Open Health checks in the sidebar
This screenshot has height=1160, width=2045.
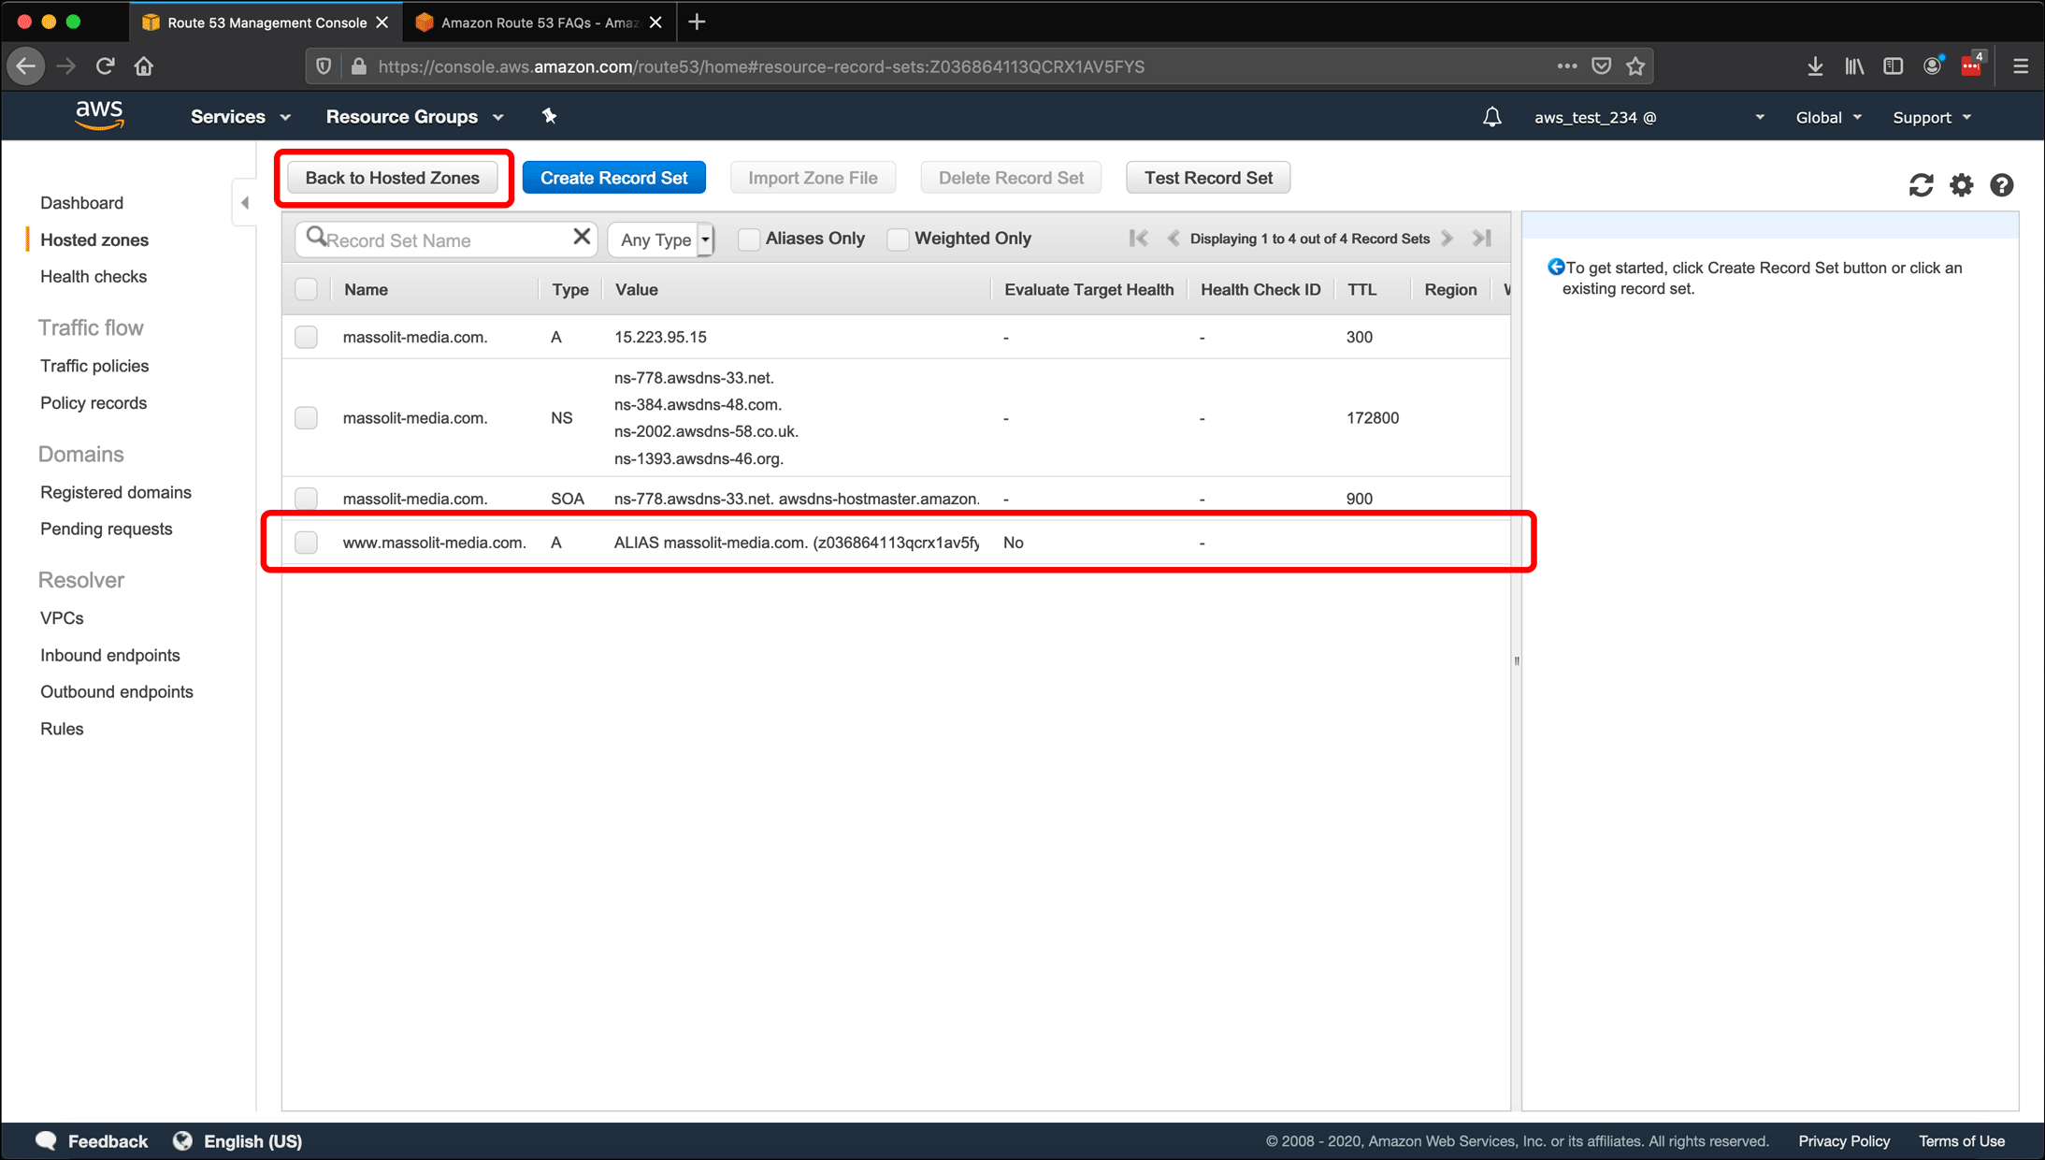click(94, 276)
